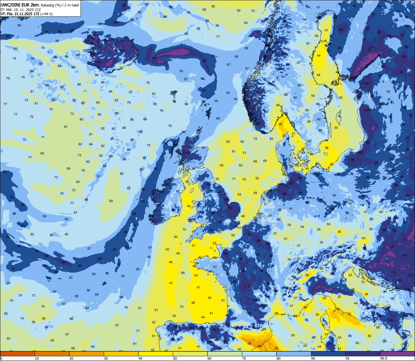Click the 70–80% light blue legend swatch
The height and width of the screenshot is (361, 415).
click(x=259, y=354)
